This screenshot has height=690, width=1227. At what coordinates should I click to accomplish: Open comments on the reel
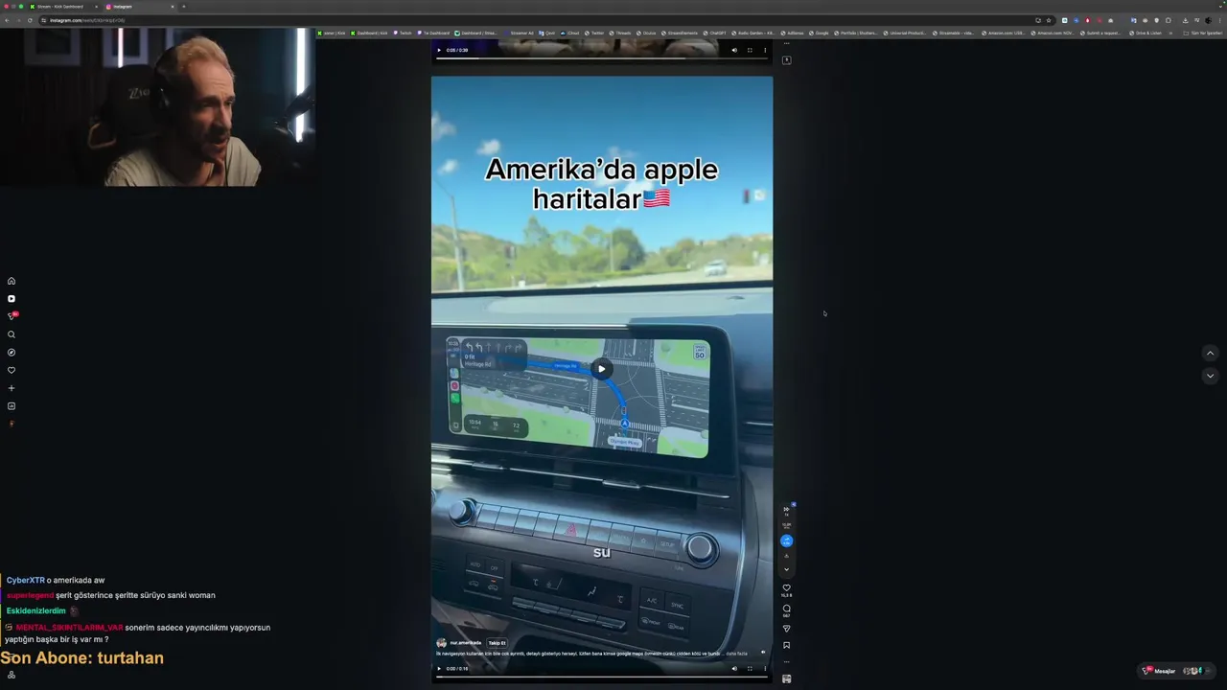786,609
